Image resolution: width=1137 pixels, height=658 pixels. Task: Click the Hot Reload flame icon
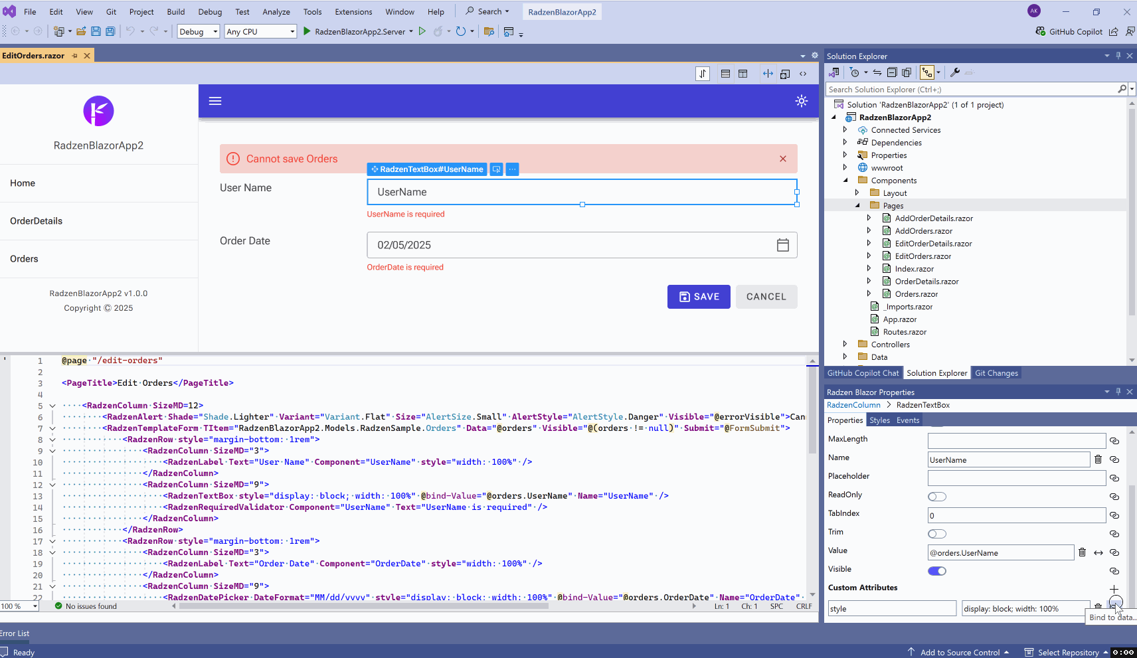point(438,31)
